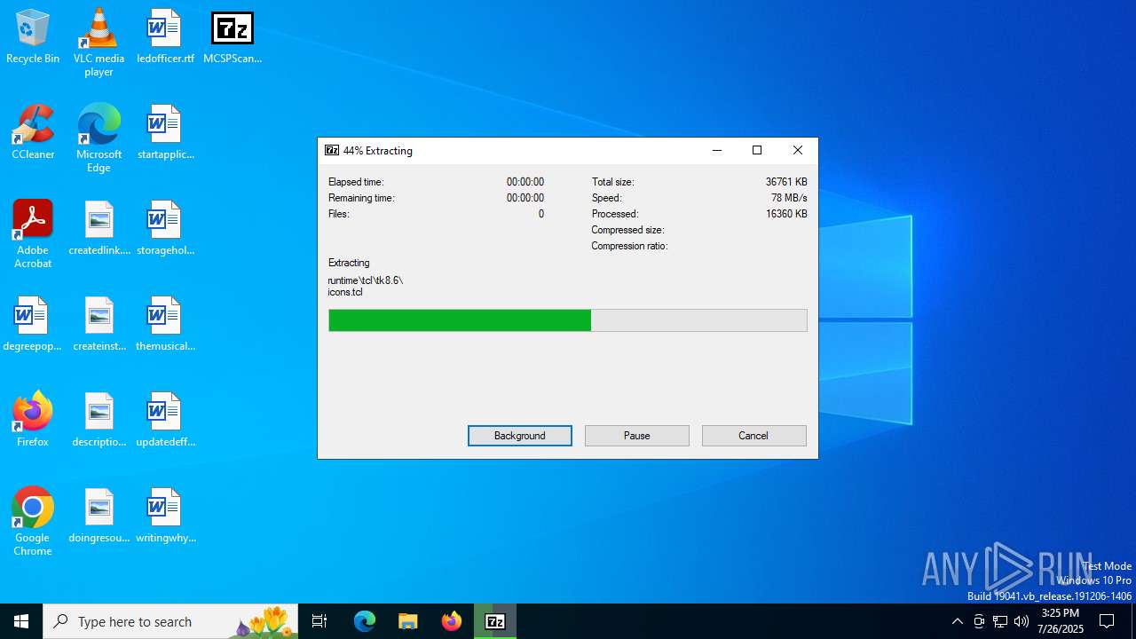This screenshot has width=1136, height=639.
Task: Click the 44% Extracting window title
Action: [x=378, y=151]
